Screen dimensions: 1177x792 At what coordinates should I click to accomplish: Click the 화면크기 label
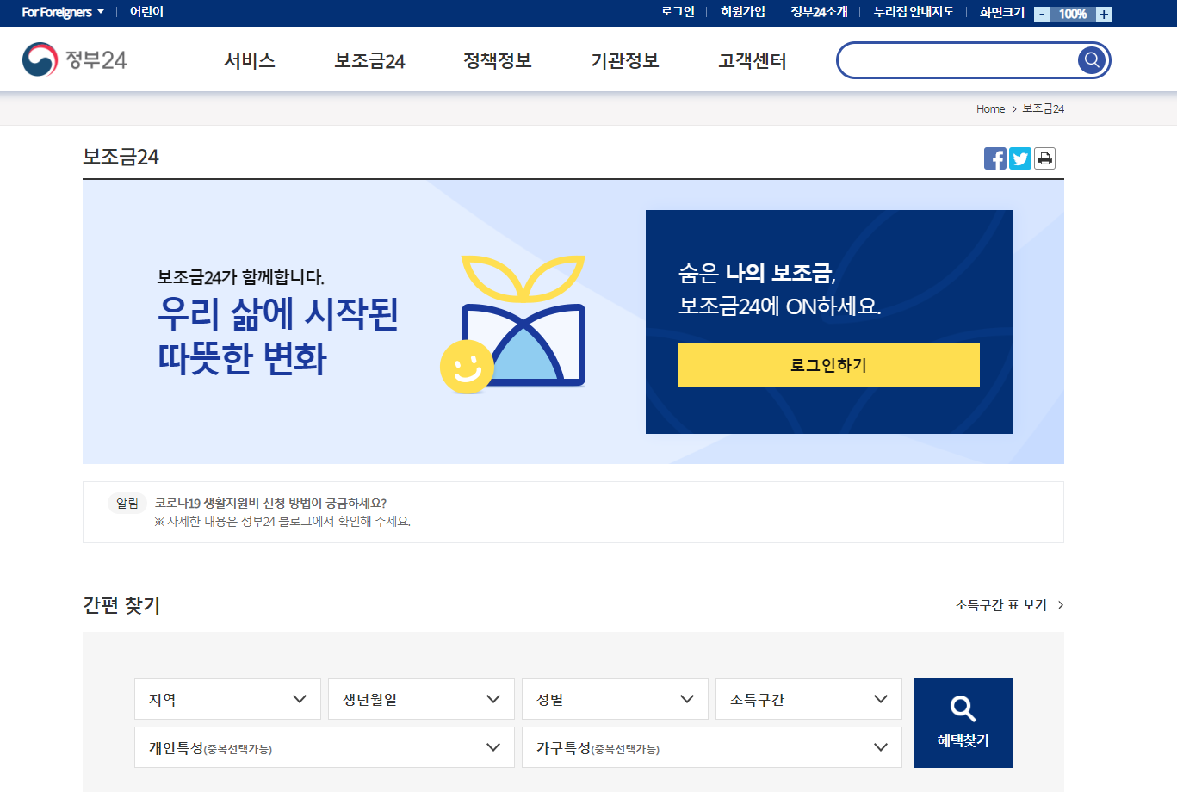coord(1002,12)
